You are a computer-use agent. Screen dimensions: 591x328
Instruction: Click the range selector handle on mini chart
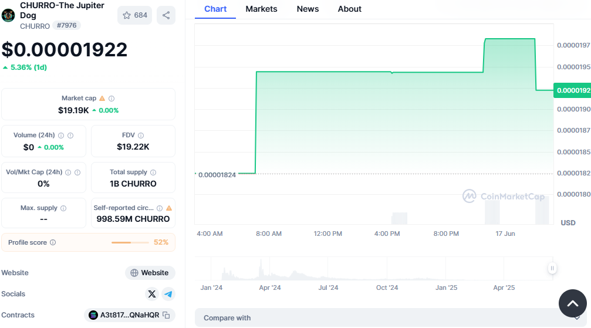point(552,268)
